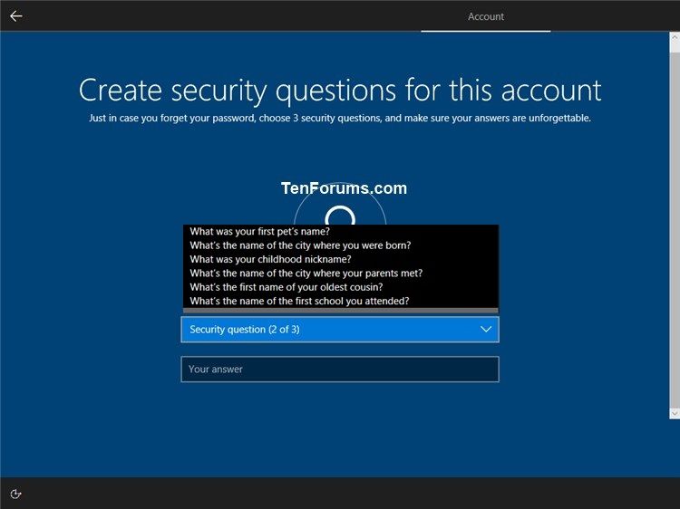680x509 pixels.
Task: Open the Ease of Access icon
Action: [x=15, y=494]
